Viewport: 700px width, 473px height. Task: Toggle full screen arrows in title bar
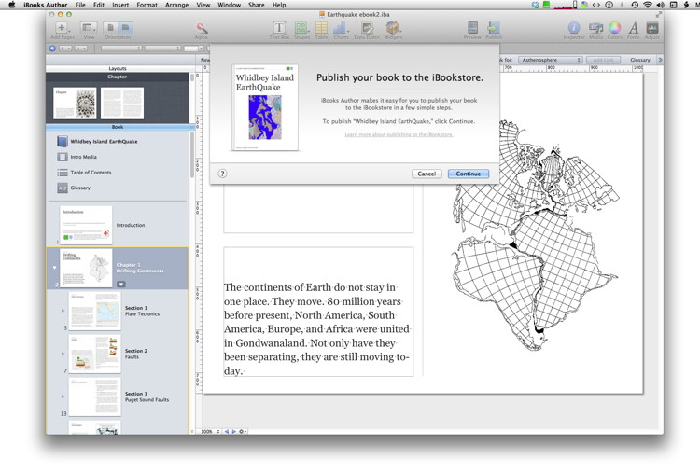click(x=658, y=14)
